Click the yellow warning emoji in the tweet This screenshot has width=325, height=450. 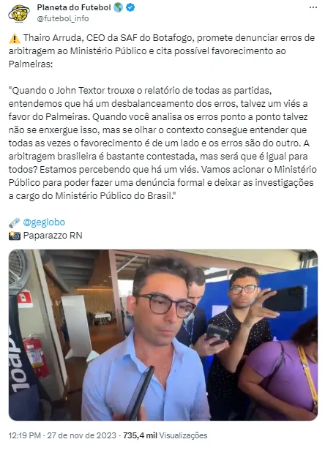tap(15, 38)
